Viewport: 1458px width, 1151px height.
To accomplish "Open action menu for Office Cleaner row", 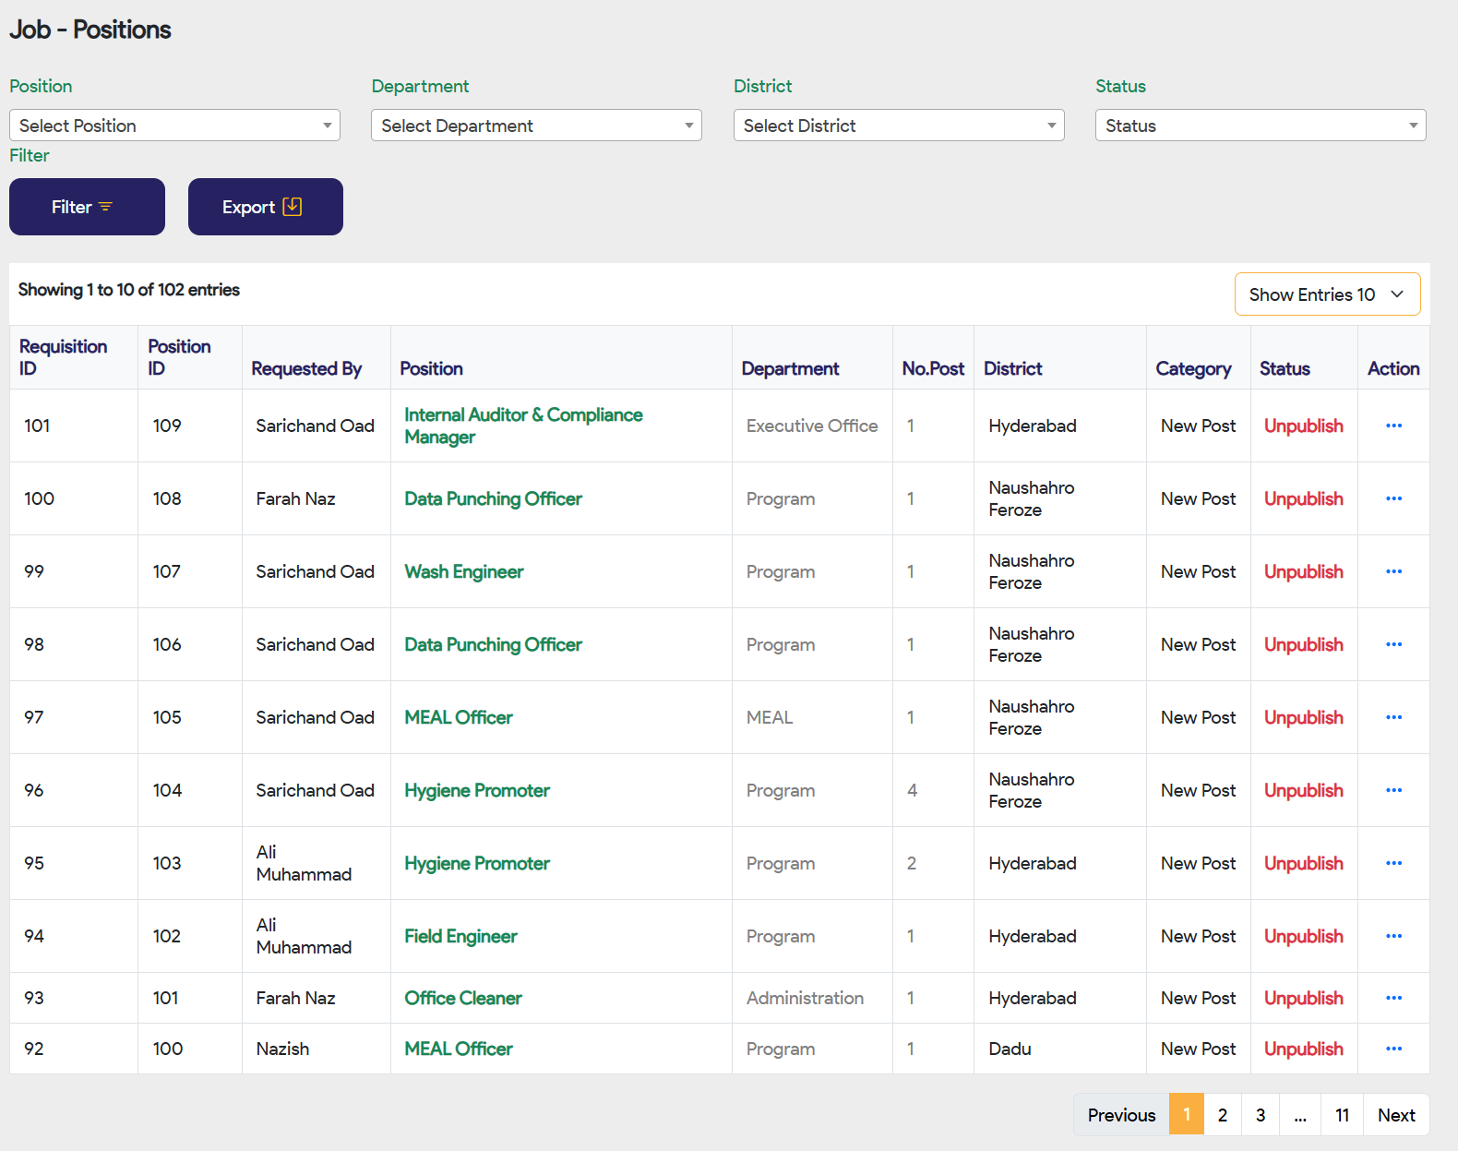I will coord(1393,998).
